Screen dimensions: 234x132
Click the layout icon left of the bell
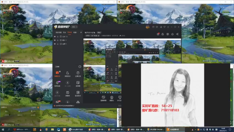pos(168,34)
